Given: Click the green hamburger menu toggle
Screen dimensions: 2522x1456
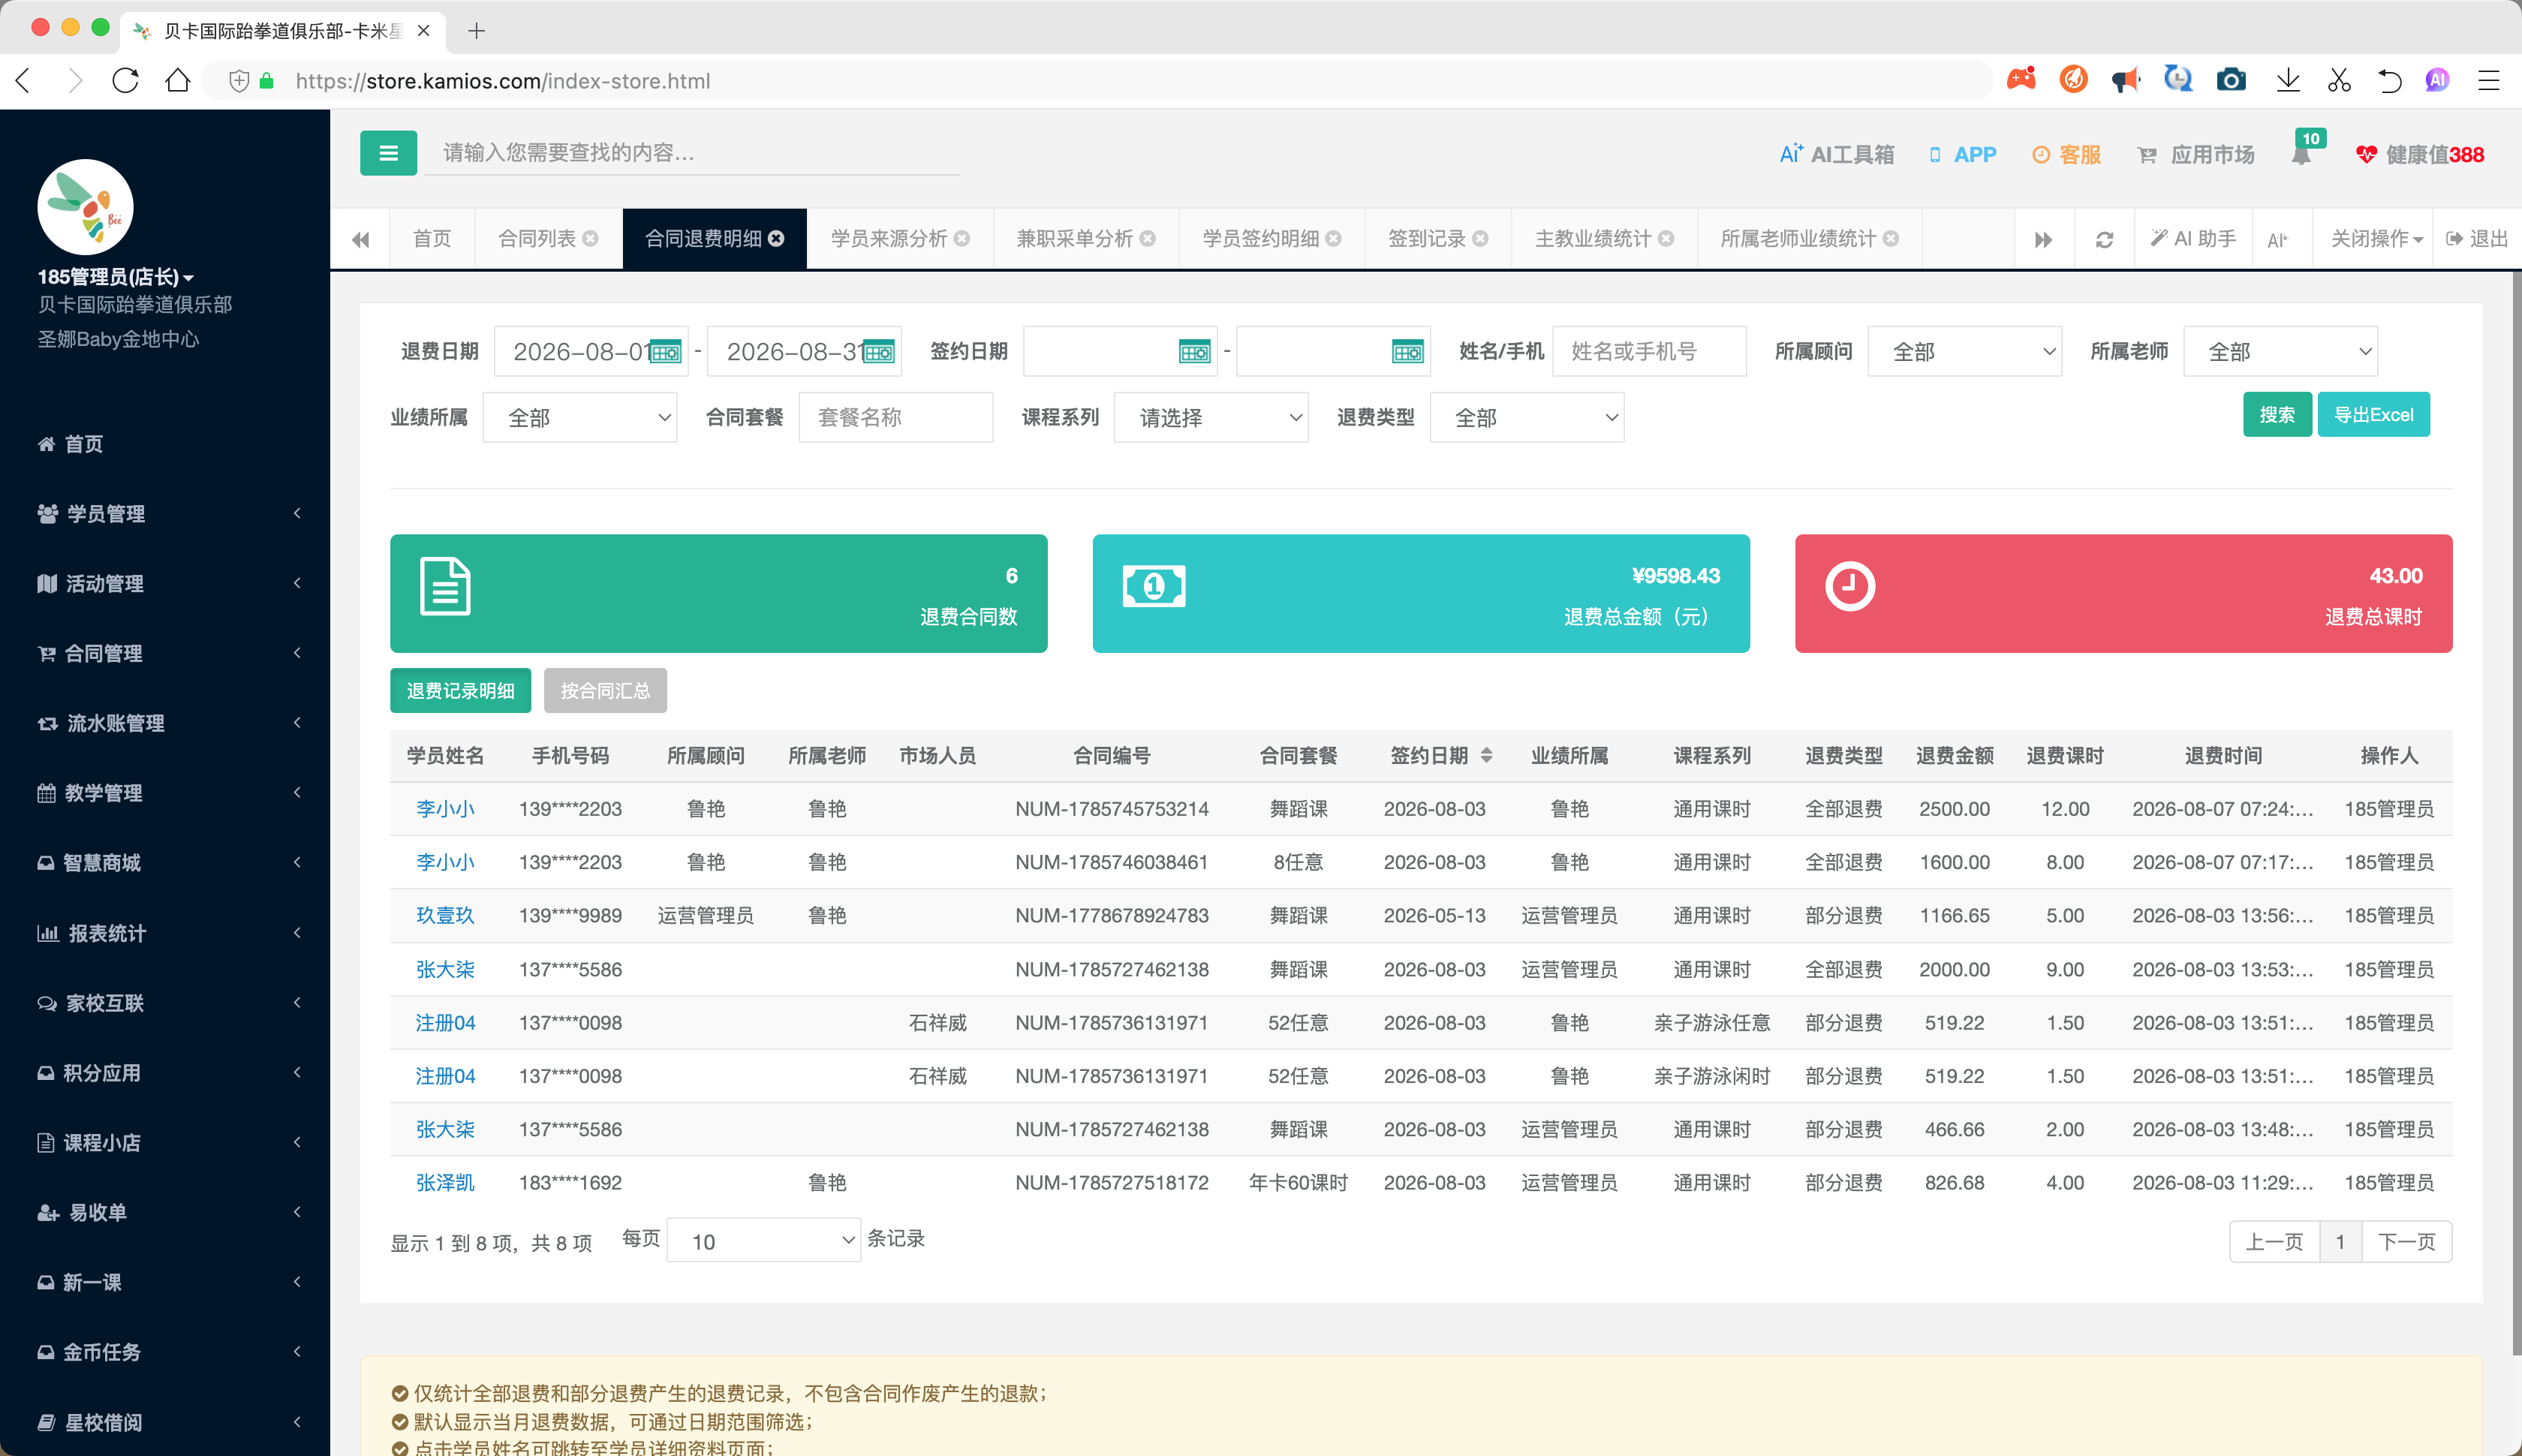Looking at the screenshot, I should click(388, 153).
